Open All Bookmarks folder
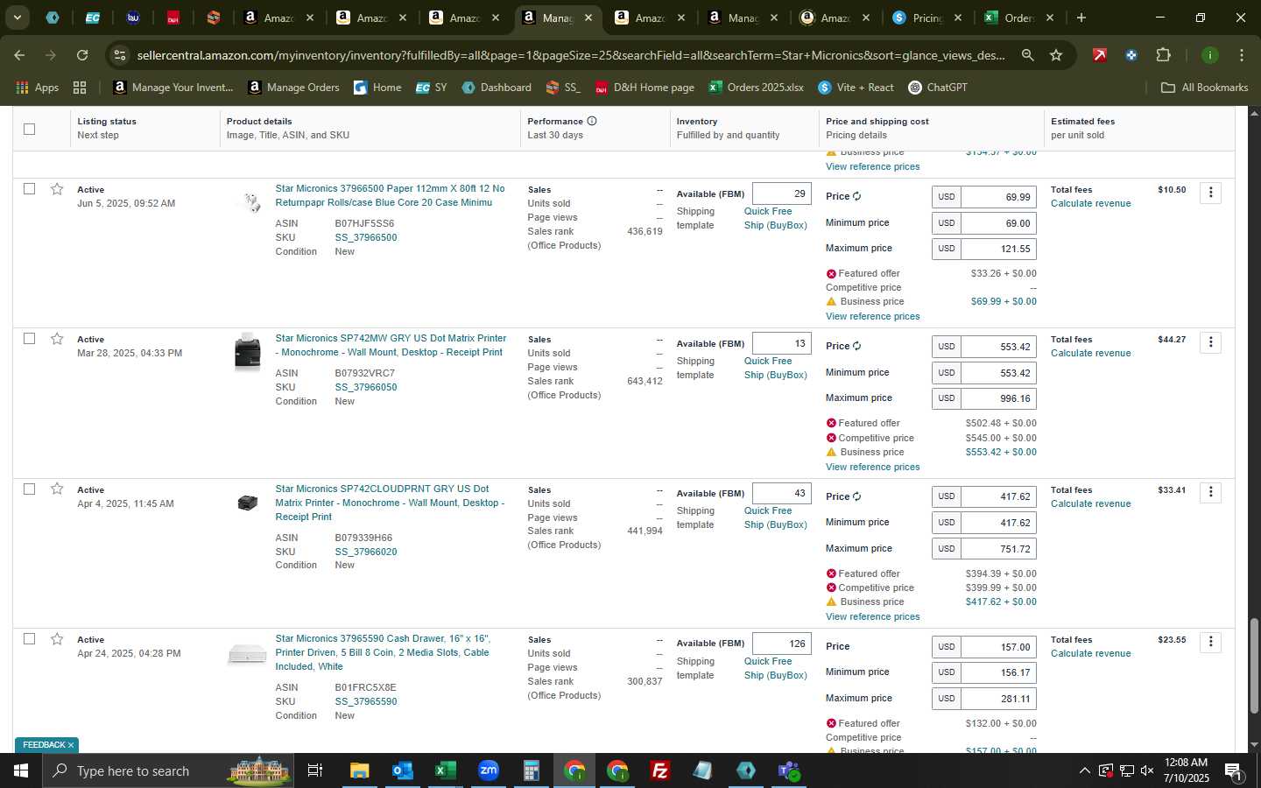Image resolution: width=1261 pixels, height=788 pixels. point(1204,88)
